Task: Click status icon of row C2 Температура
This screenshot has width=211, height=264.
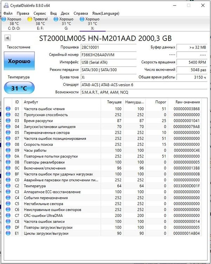Action: point(8,186)
